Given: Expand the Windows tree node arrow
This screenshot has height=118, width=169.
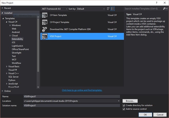Looking at the screenshot, I should point(10,25).
